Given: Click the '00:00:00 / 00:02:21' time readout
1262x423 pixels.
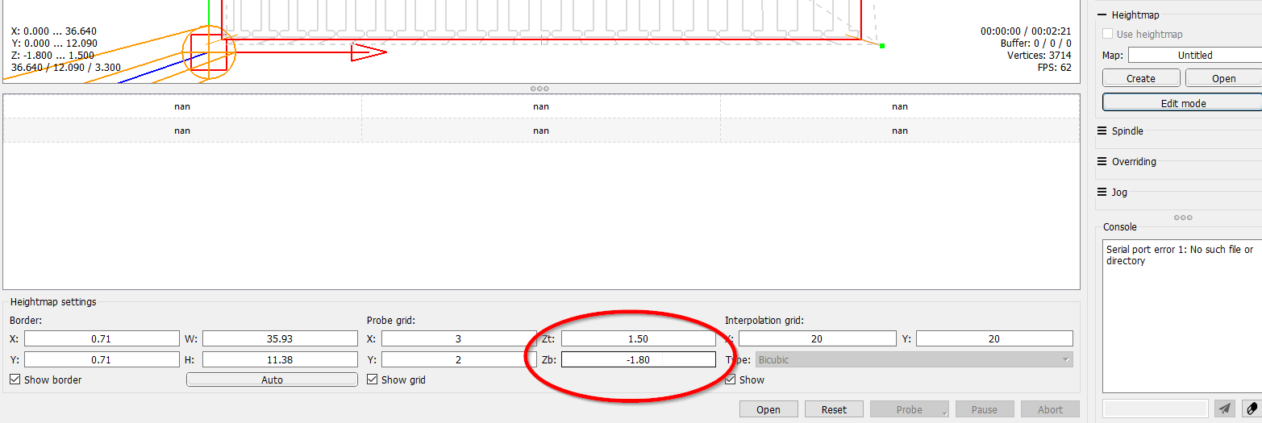Looking at the screenshot, I should click(x=1026, y=31).
